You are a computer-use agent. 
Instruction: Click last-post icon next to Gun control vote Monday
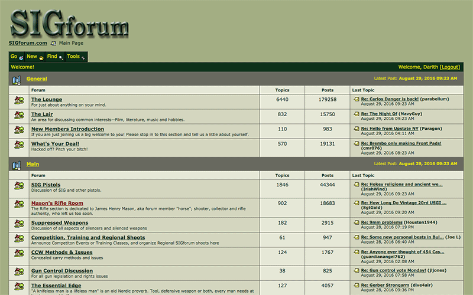click(357, 270)
